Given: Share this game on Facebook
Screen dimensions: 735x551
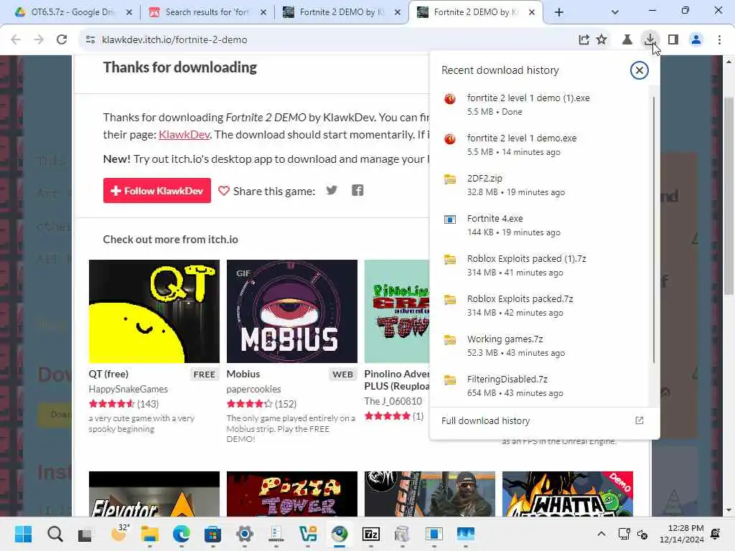Looking at the screenshot, I should coord(357,190).
